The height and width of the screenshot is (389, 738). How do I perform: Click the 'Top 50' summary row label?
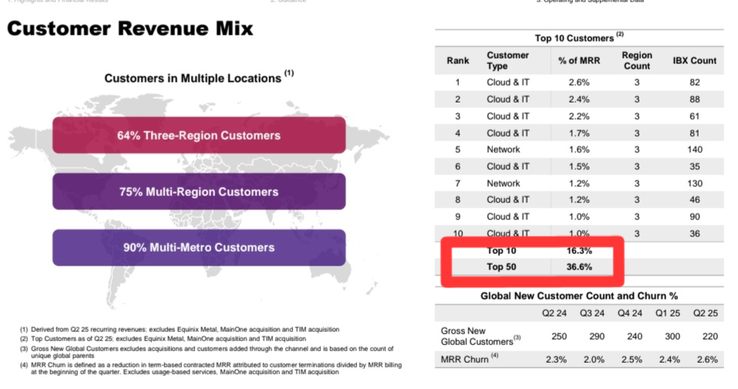[x=501, y=267]
